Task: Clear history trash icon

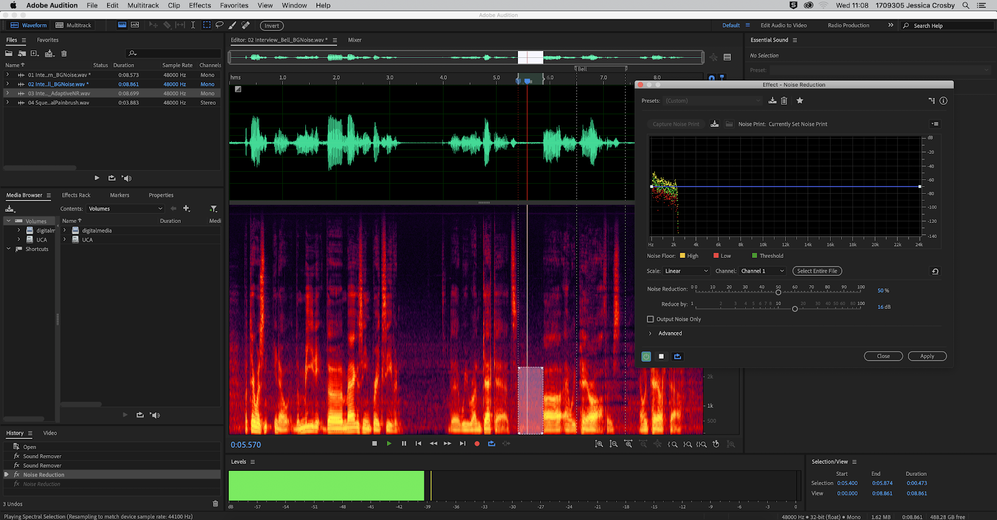Action: coord(216,503)
